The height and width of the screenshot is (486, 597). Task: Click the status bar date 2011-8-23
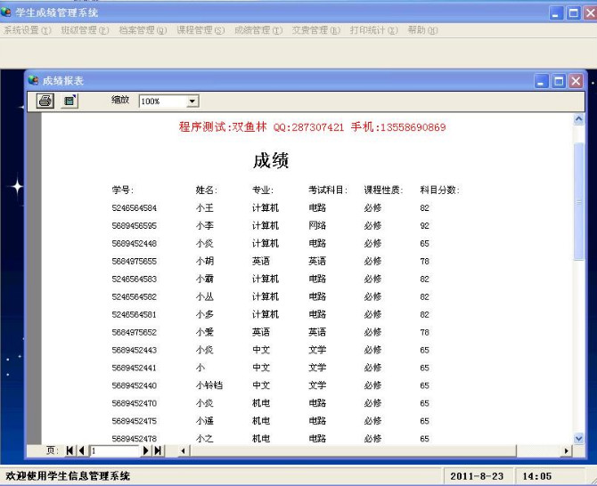point(477,476)
